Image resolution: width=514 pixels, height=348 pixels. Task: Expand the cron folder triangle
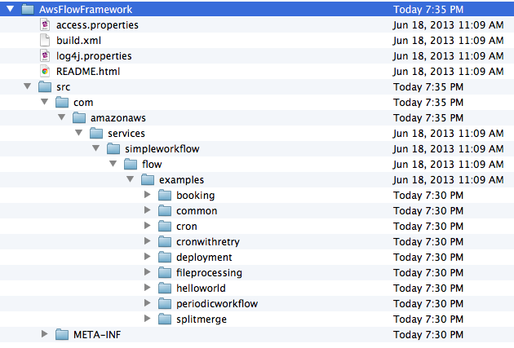(148, 226)
